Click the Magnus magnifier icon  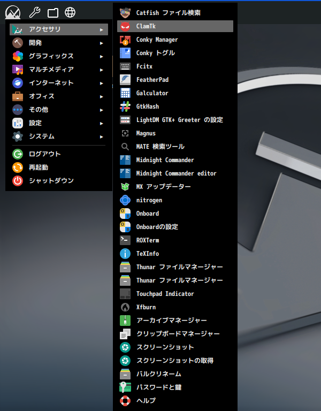[x=125, y=133]
